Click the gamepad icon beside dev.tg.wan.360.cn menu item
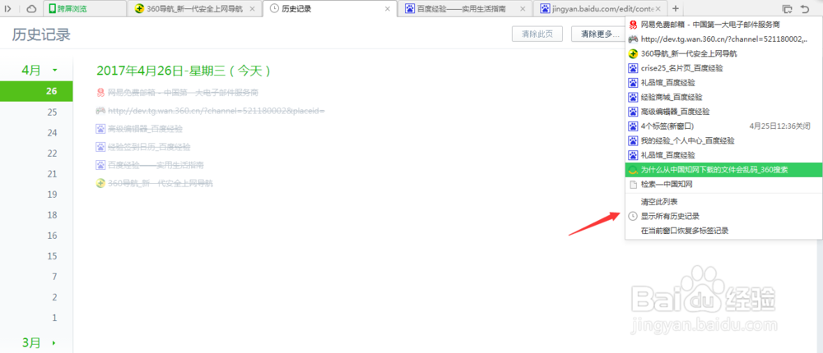823x353 pixels. point(633,39)
